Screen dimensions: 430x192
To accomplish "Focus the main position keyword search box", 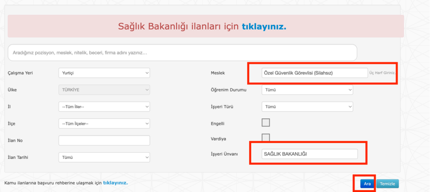I will tap(182, 53).
